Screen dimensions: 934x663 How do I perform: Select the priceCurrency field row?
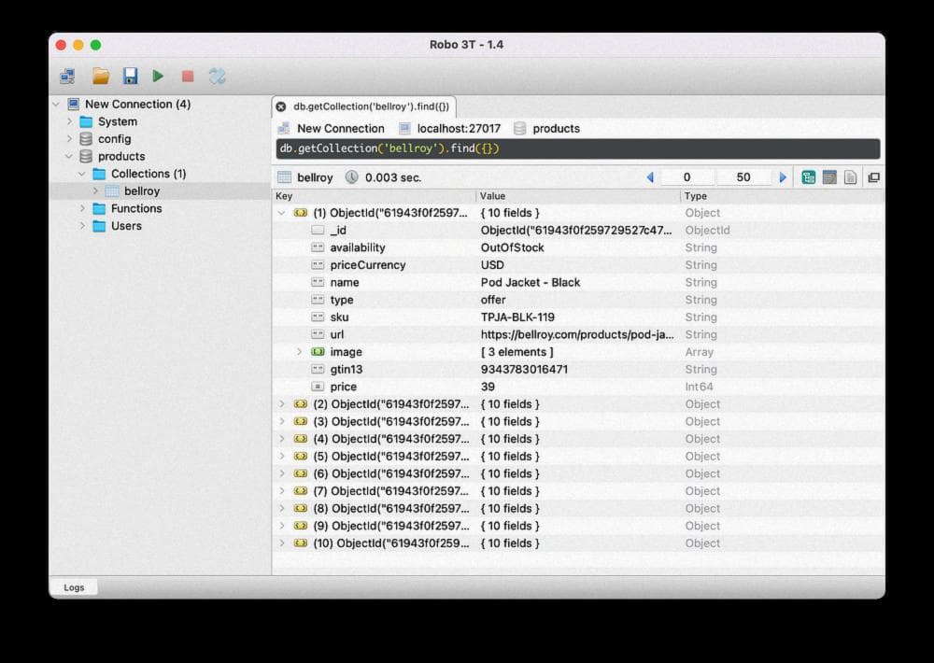pyautogui.click(x=578, y=265)
